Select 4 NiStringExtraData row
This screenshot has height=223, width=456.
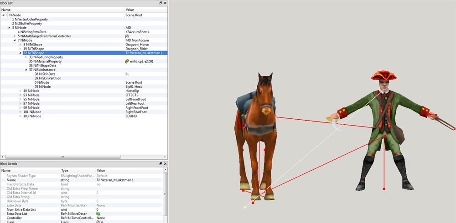pos(84,32)
